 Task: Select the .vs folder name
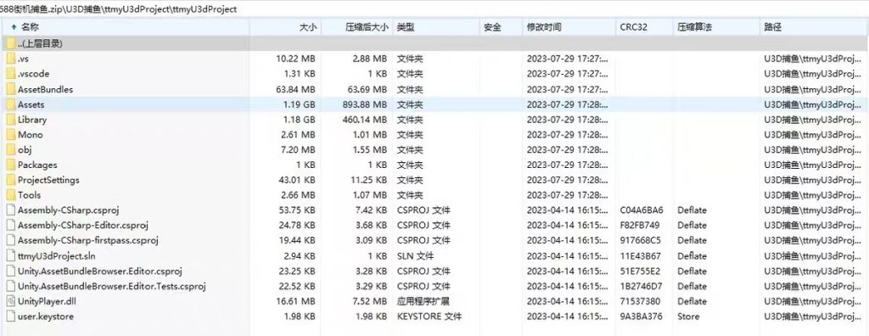pyautogui.click(x=23, y=59)
